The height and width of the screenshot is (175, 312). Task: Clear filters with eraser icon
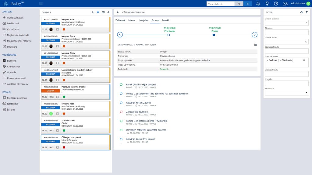(302, 12)
